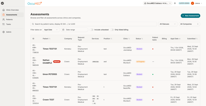Viewport: 206px width, 106px height.
Task: Click the search magnifier icon
Action: [x=33, y=24]
